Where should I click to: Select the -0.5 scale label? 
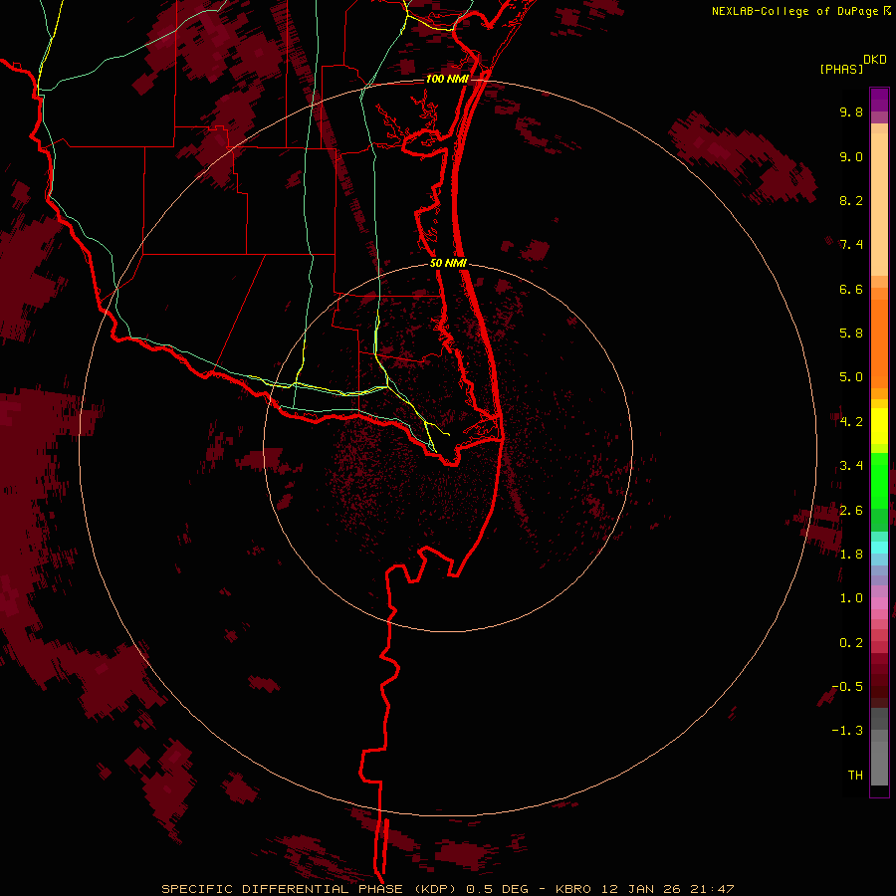pyautogui.click(x=847, y=686)
